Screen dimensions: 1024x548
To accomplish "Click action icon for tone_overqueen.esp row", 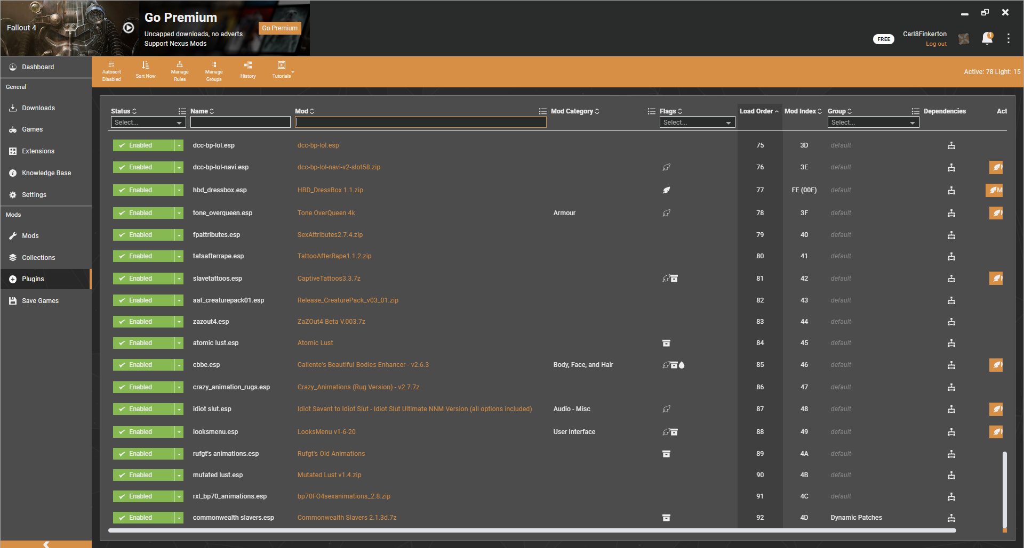I will pos(996,213).
